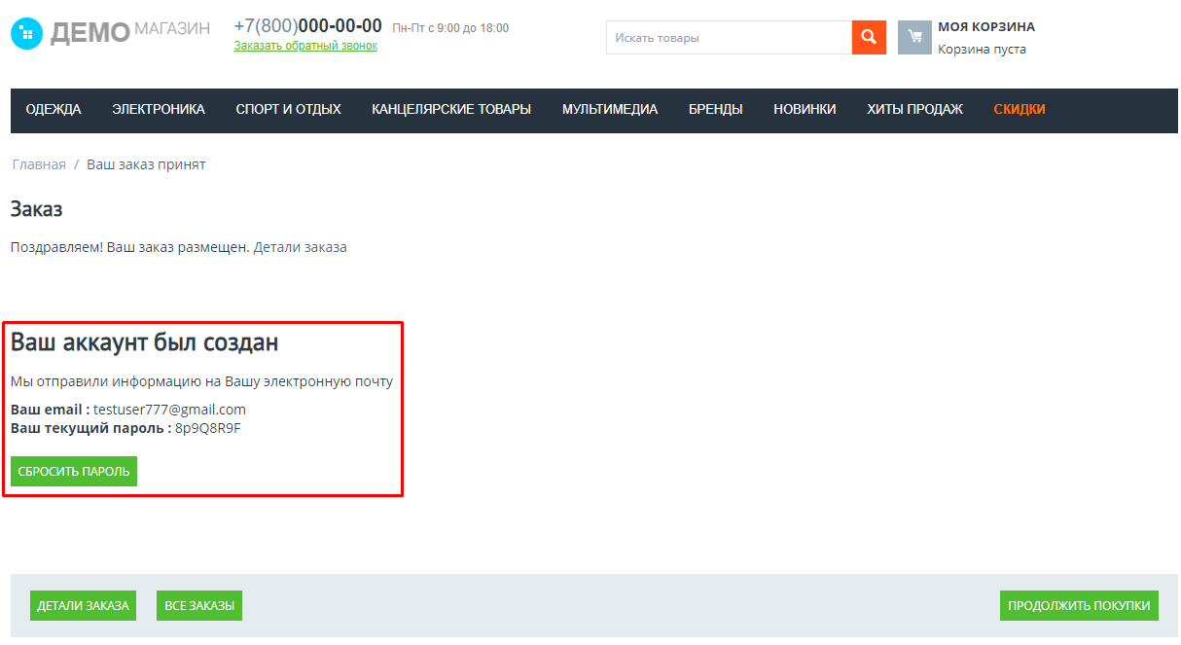Open the Хиты продаж menu item

pyautogui.click(x=914, y=110)
